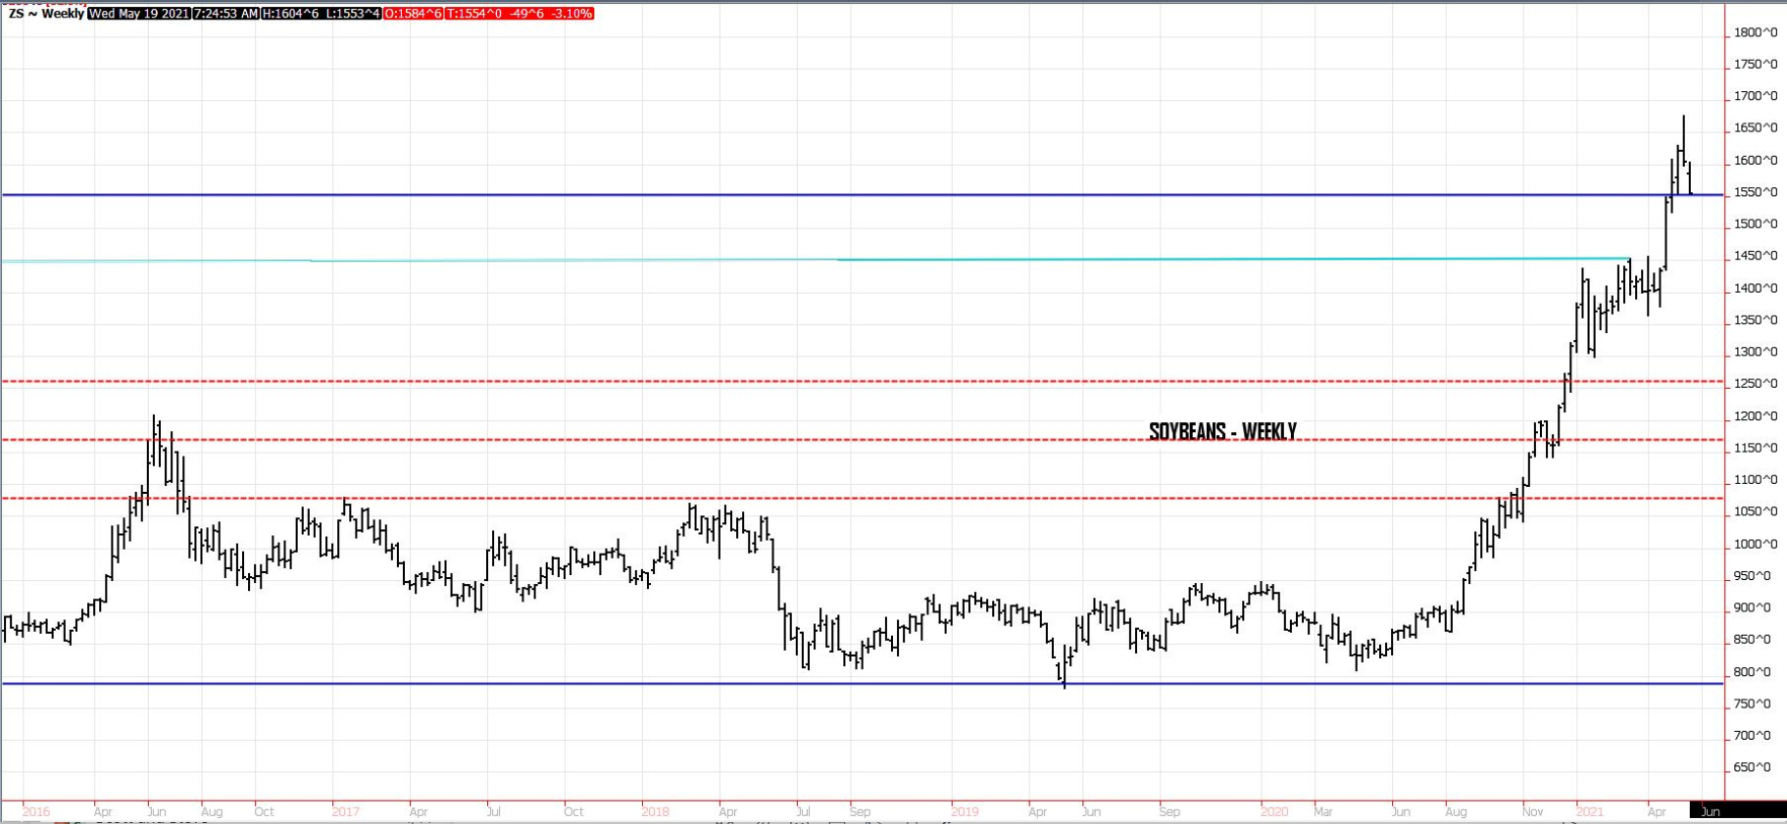This screenshot has width=1787, height=824.
Task: Select the 1700^0 price axis label
Action: [x=1756, y=96]
